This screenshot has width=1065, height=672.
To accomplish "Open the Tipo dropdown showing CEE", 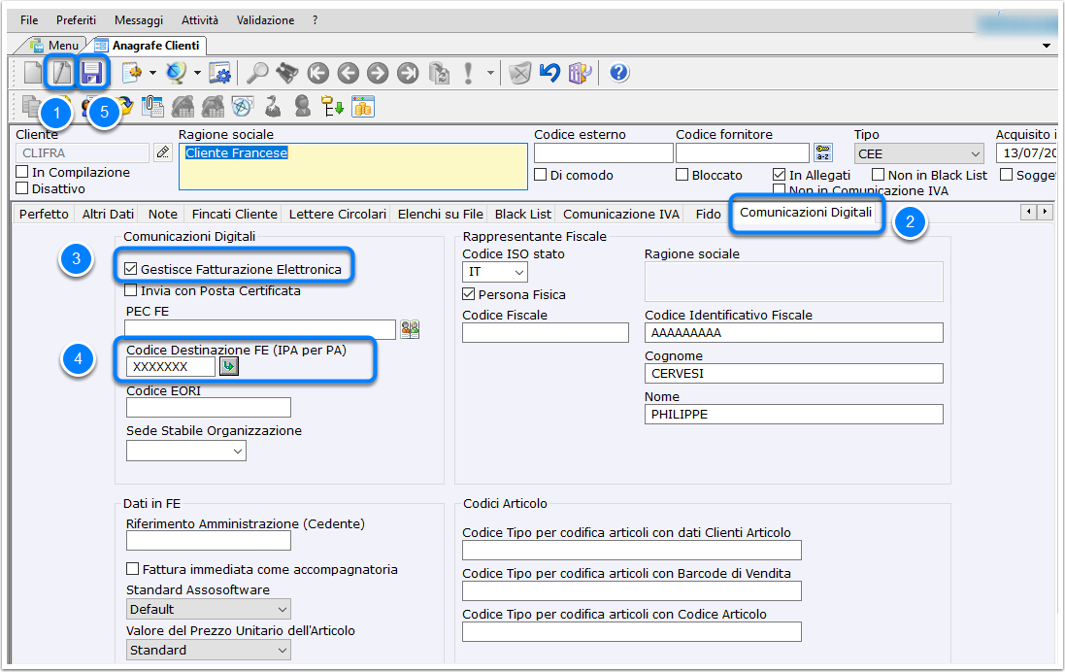I will point(919,153).
